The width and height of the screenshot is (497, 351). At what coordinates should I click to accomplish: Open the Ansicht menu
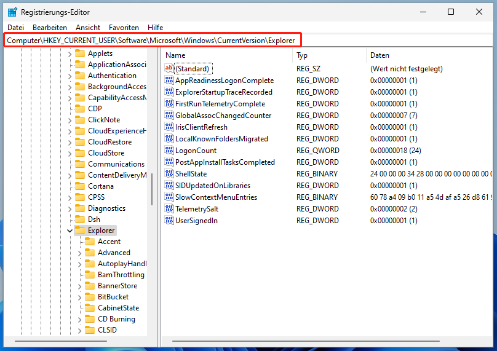click(88, 28)
